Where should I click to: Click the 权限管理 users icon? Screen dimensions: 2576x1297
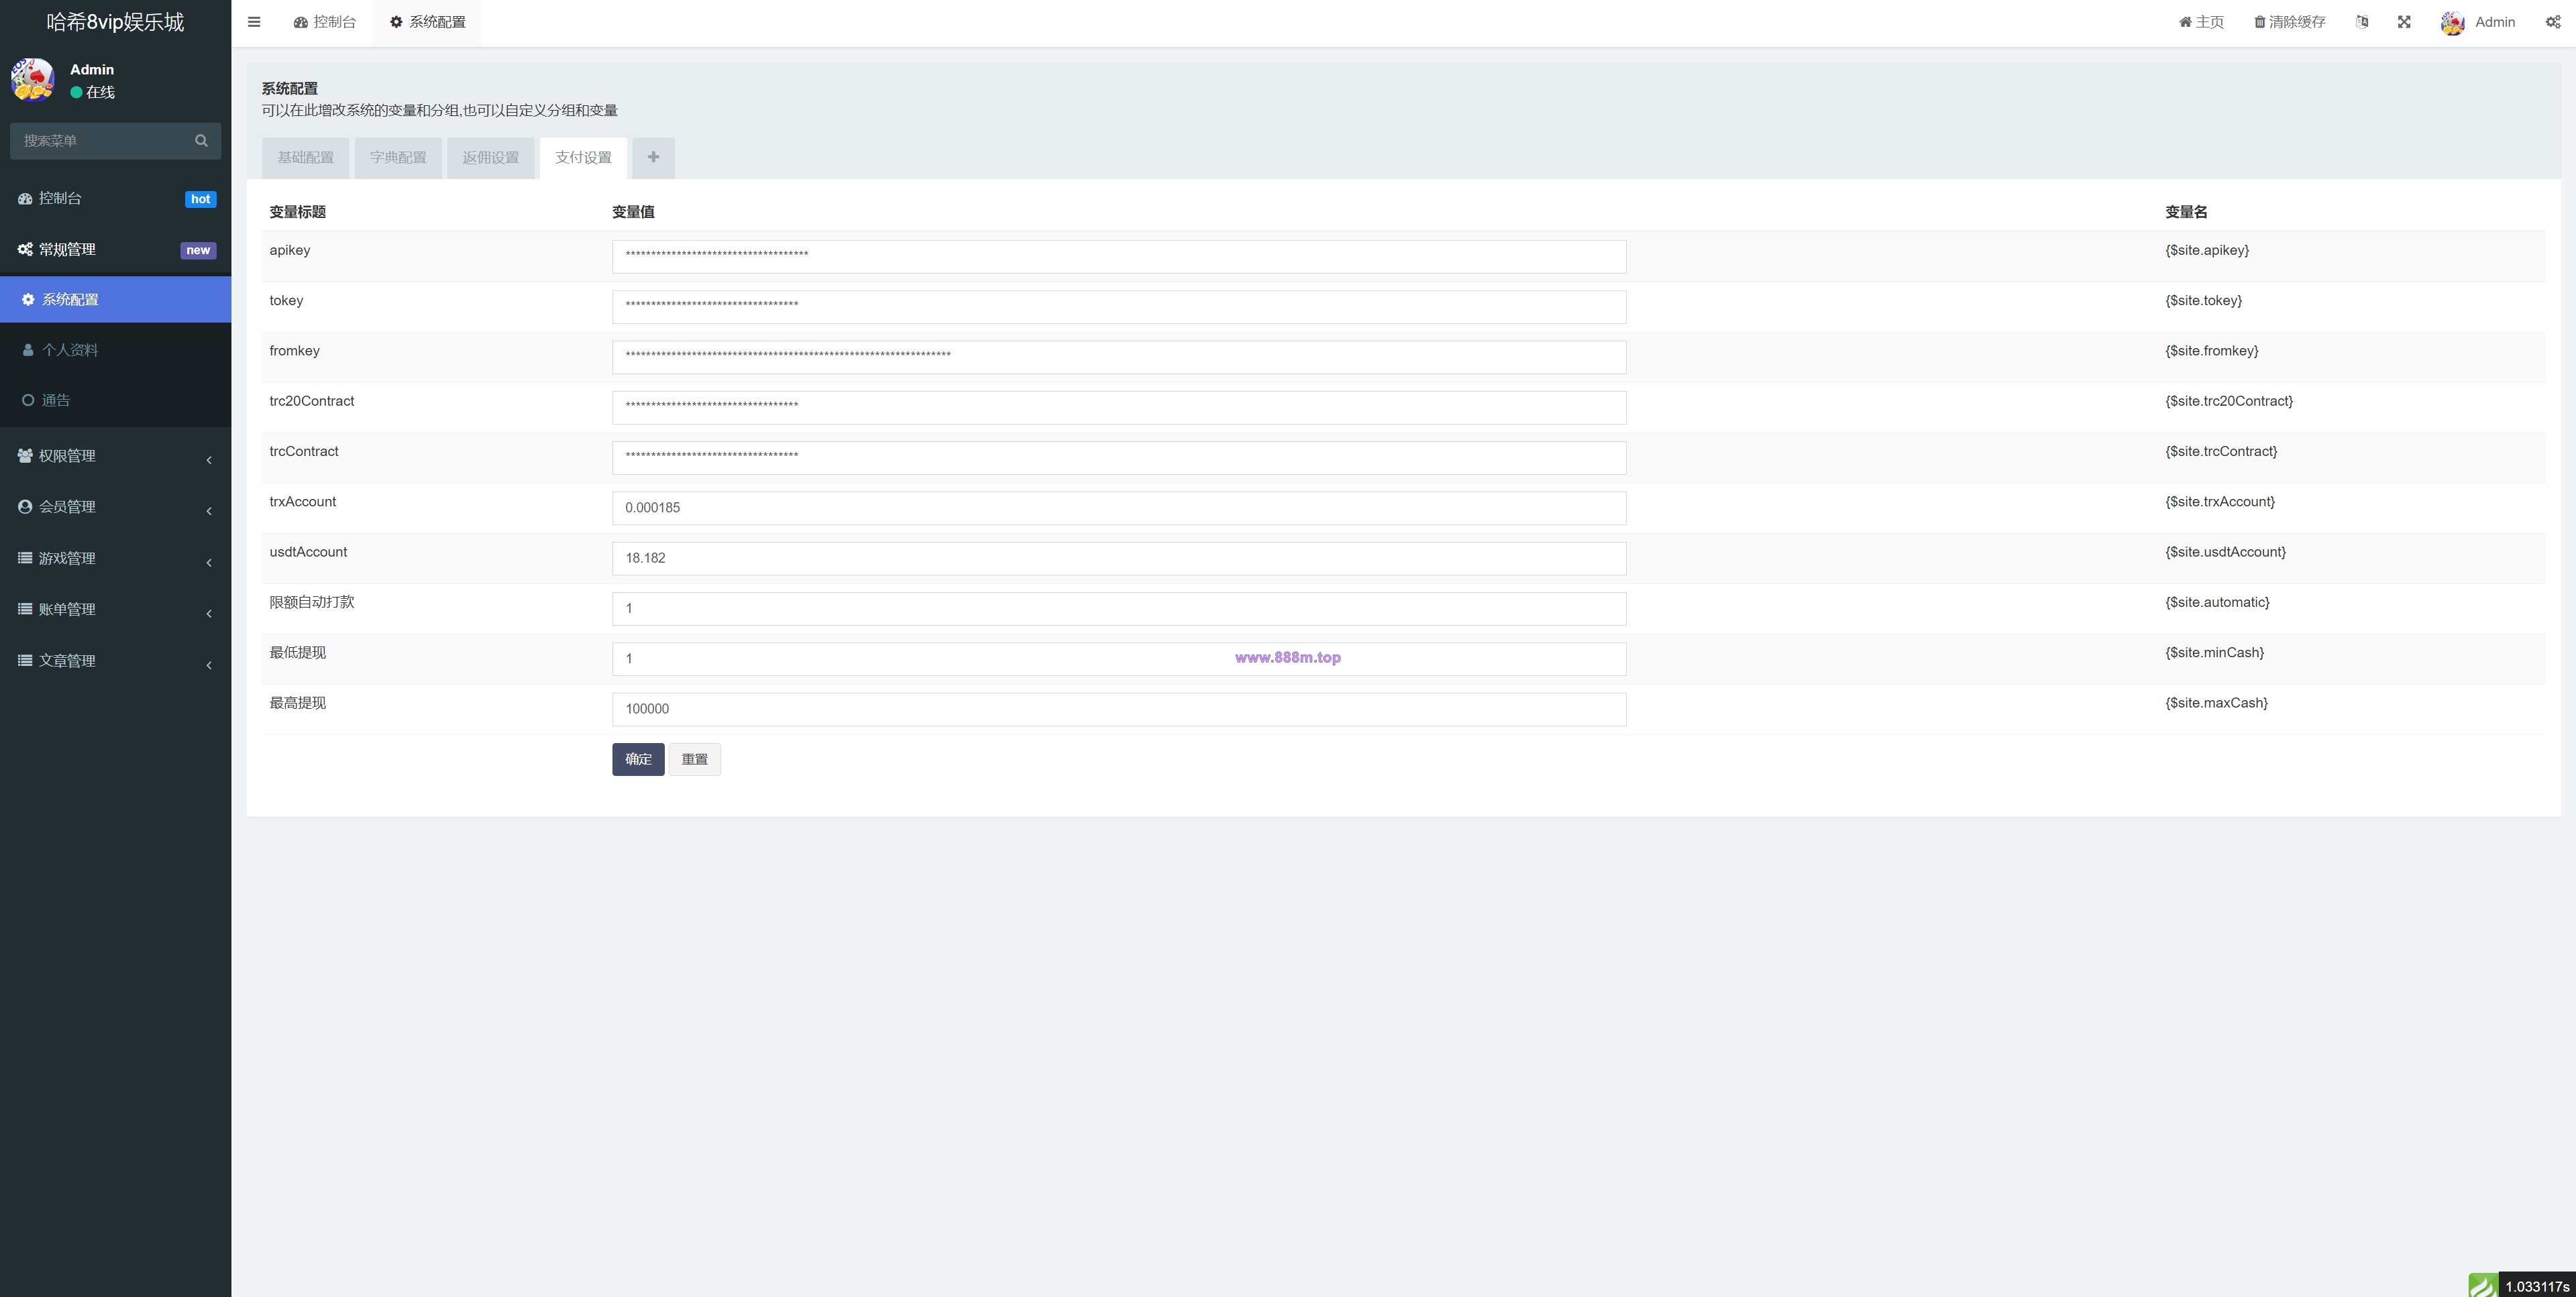(25, 456)
